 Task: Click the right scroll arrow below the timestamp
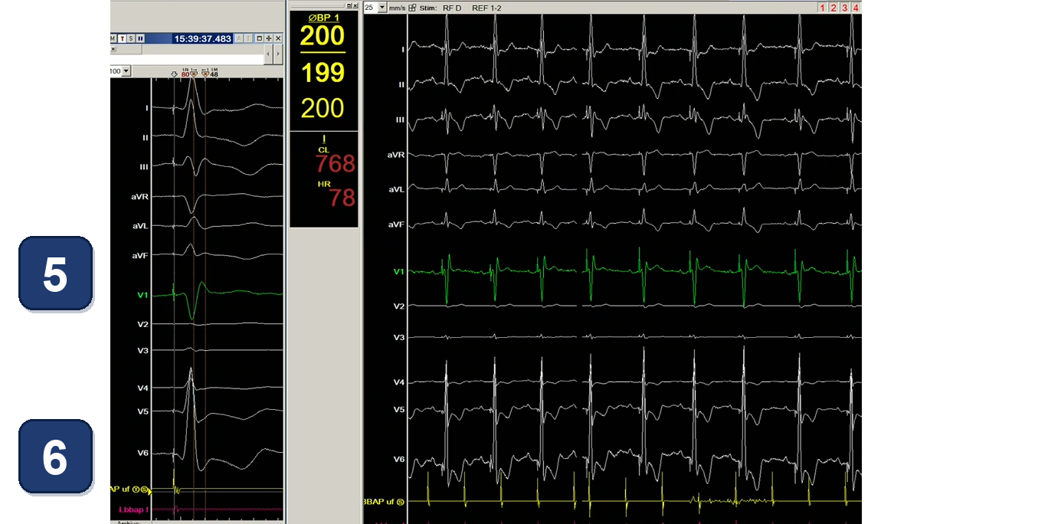click(278, 54)
